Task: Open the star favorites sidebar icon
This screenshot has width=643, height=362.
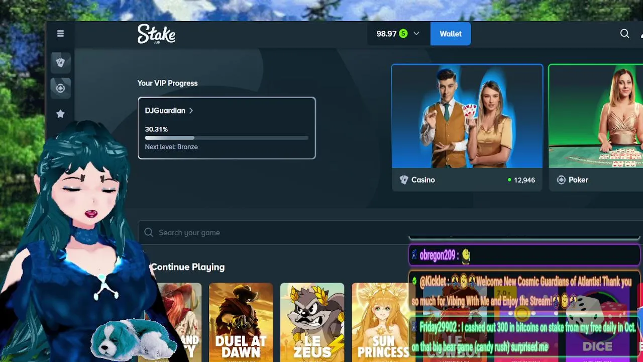Action: click(60, 114)
